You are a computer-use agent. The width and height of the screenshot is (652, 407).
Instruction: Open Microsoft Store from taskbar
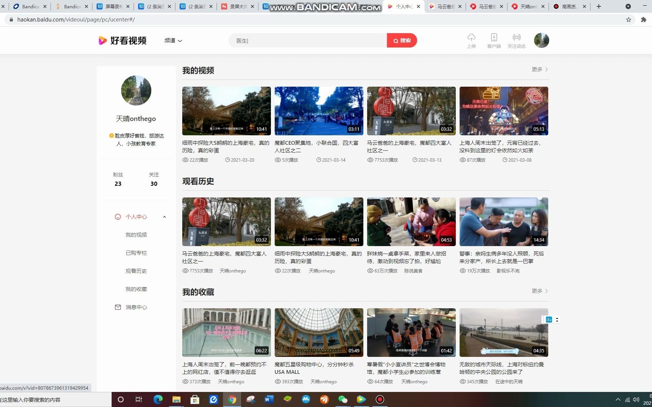195,399
